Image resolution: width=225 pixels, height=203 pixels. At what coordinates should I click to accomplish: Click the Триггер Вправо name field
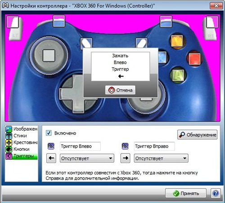pyautogui.click(x=154, y=146)
